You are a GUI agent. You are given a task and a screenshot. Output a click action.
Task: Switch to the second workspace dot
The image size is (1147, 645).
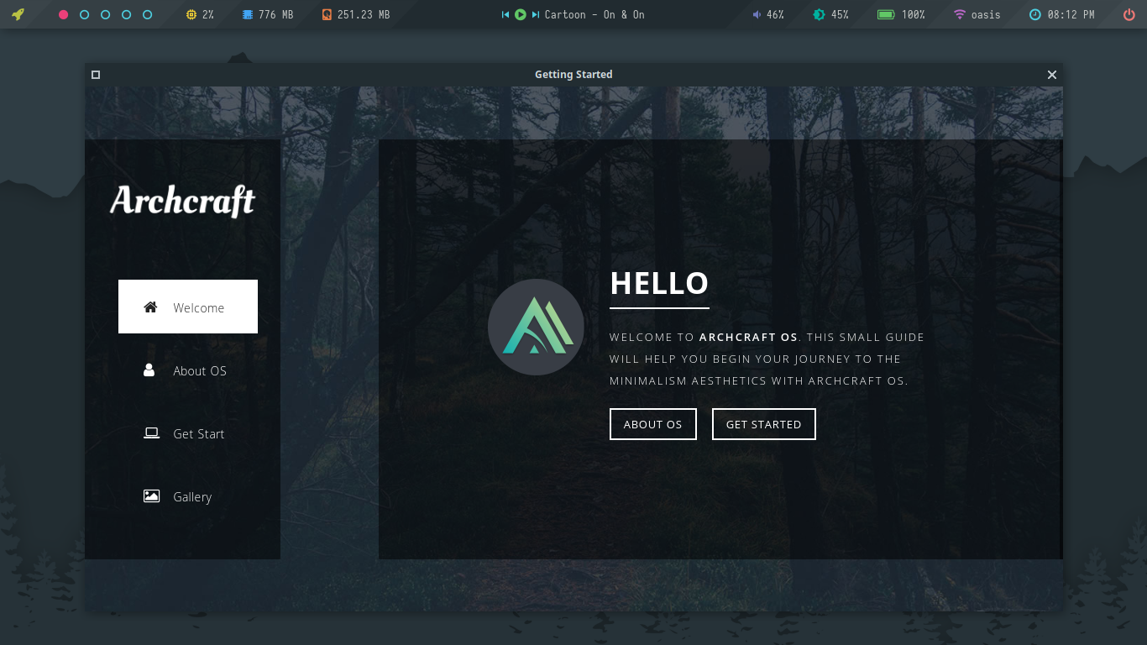84,15
